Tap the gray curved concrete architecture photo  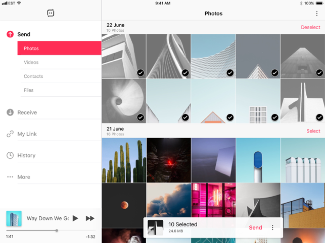258,200
